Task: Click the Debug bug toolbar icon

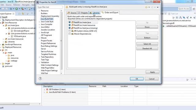Action: pos(11,9)
